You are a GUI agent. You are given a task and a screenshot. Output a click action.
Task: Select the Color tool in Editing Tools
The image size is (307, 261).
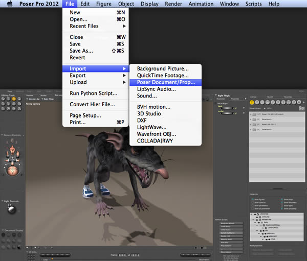(x=19, y=104)
